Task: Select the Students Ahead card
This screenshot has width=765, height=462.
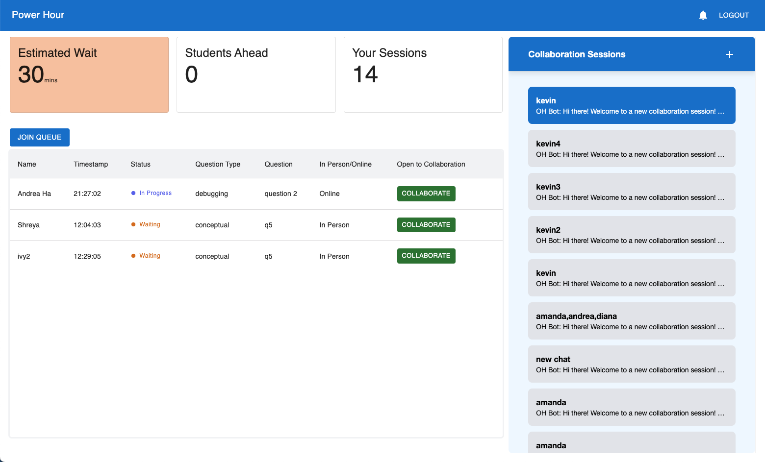Action: point(256,74)
